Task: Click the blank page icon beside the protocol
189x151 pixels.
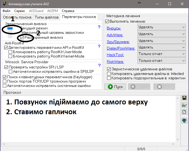Action: (184, 112)
